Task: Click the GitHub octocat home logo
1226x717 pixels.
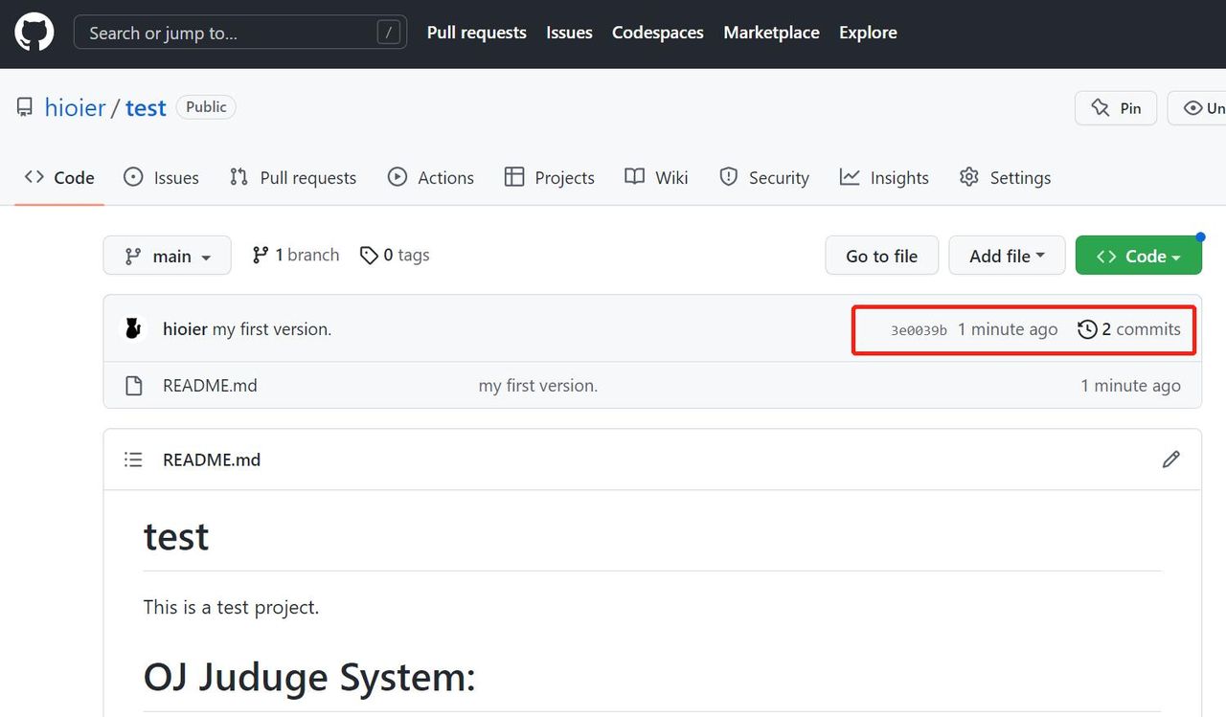Action: tap(34, 32)
